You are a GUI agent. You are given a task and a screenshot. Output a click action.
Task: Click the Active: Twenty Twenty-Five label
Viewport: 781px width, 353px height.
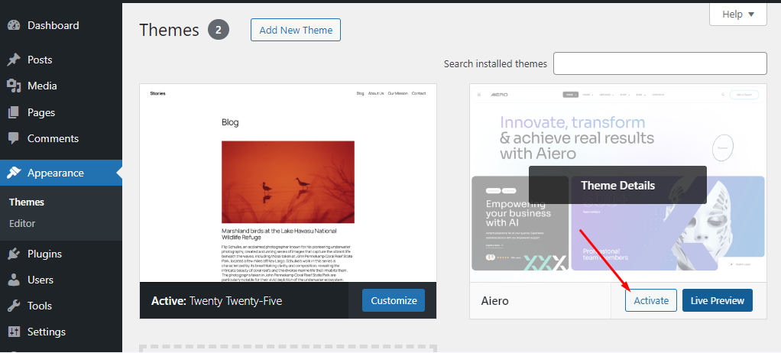click(x=216, y=301)
